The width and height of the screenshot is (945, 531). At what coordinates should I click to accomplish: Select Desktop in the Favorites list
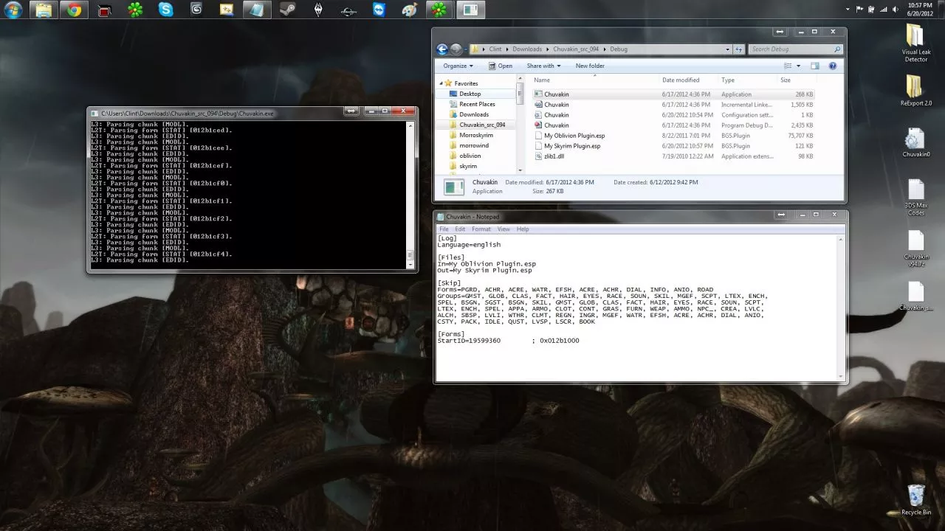click(470, 94)
